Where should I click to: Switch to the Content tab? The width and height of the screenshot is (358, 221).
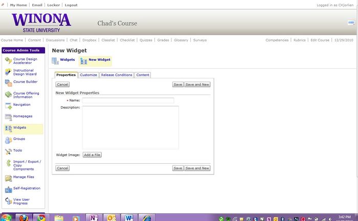tap(143, 75)
